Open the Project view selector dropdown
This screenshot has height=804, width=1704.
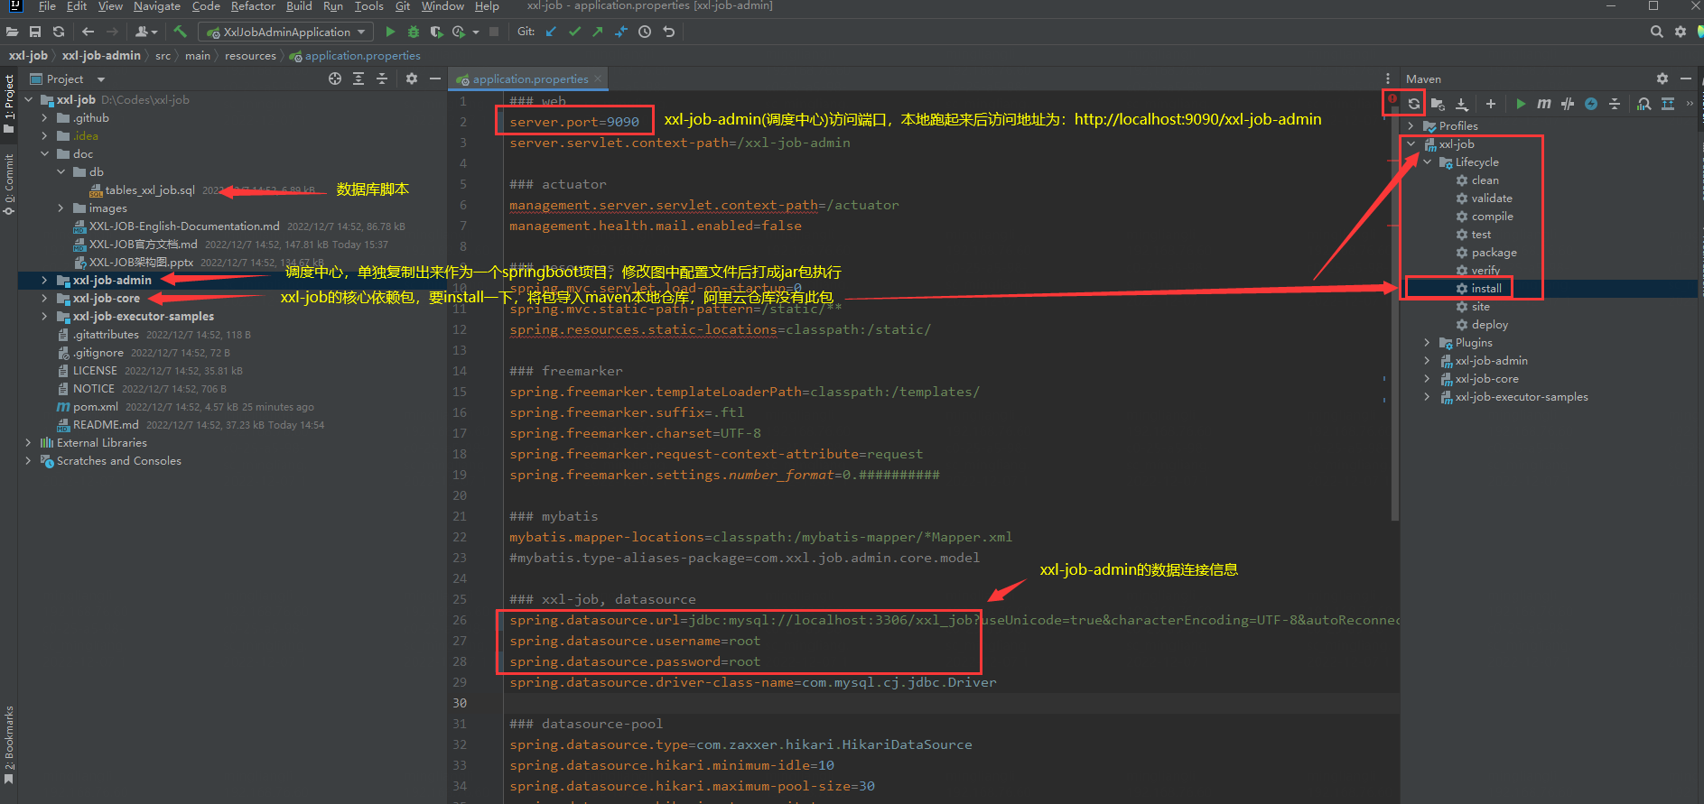click(101, 79)
